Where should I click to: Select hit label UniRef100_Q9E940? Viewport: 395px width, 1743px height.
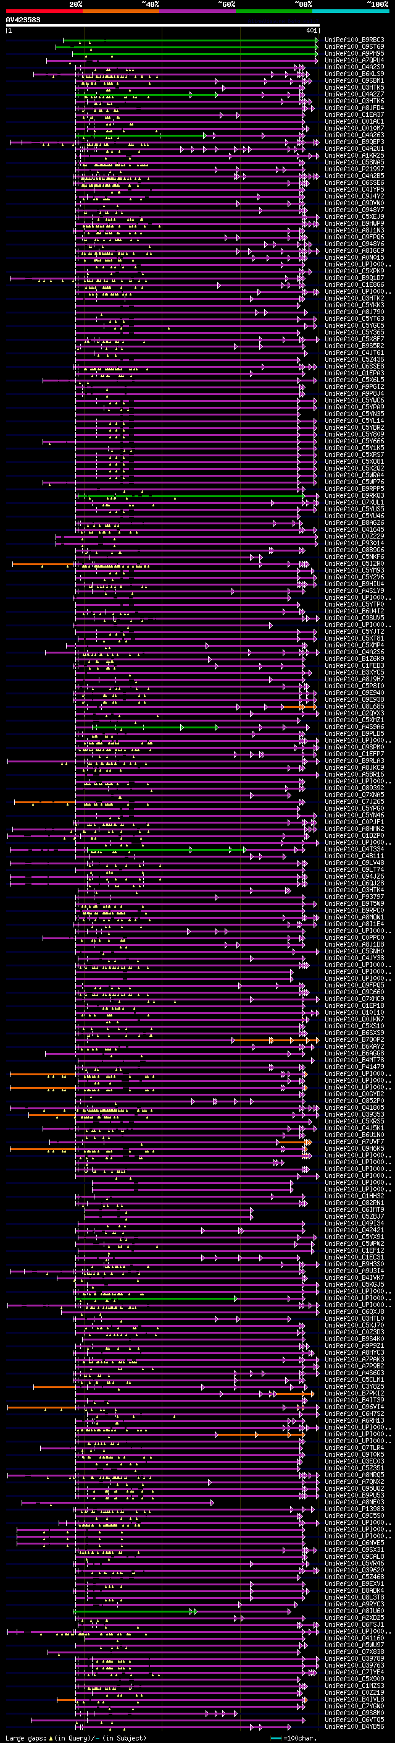point(354,693)
